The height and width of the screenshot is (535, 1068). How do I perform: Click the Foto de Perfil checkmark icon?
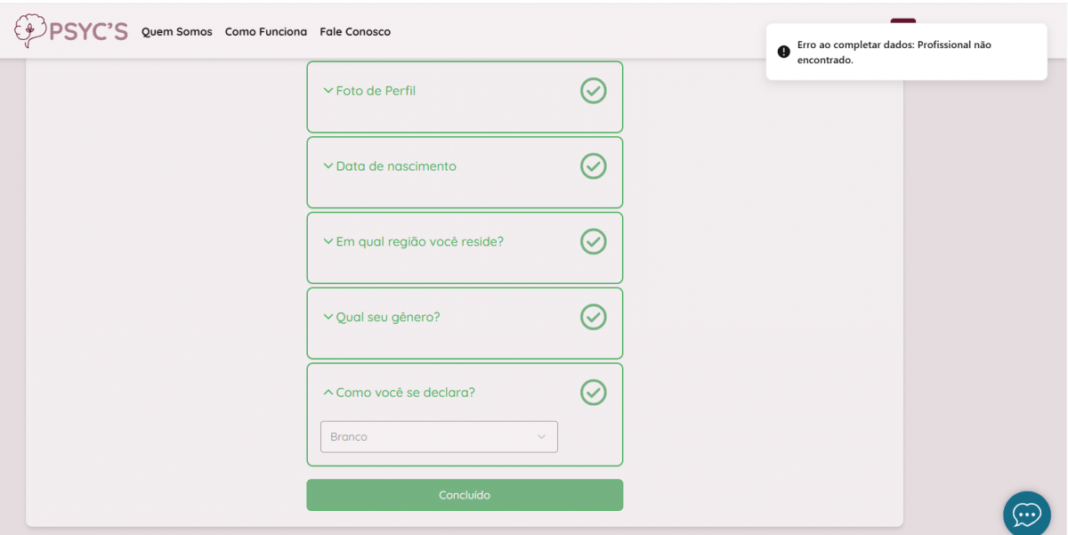(x=594, y=91)
